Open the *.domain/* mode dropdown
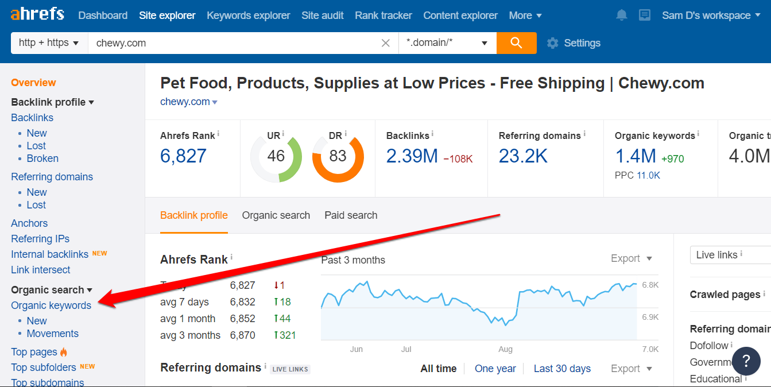This screenshot has width=771, height=387. click(x=448, y=43)
